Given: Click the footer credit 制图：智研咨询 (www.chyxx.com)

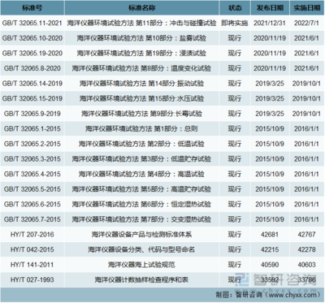Looking at the screenshot, I should click(x=268, y=295).
